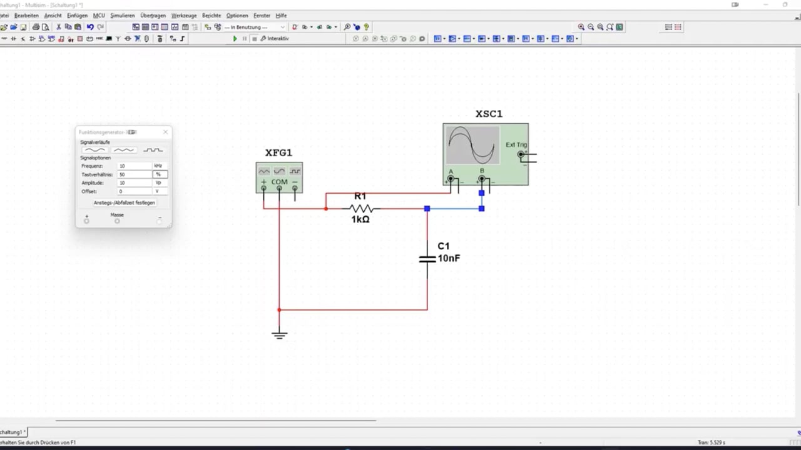Image resolution: width=801 pixels, height=450 pixels.
Task: Click the zoom out magnifier icon
Action: pyautogui.click(x=591, y=27)
